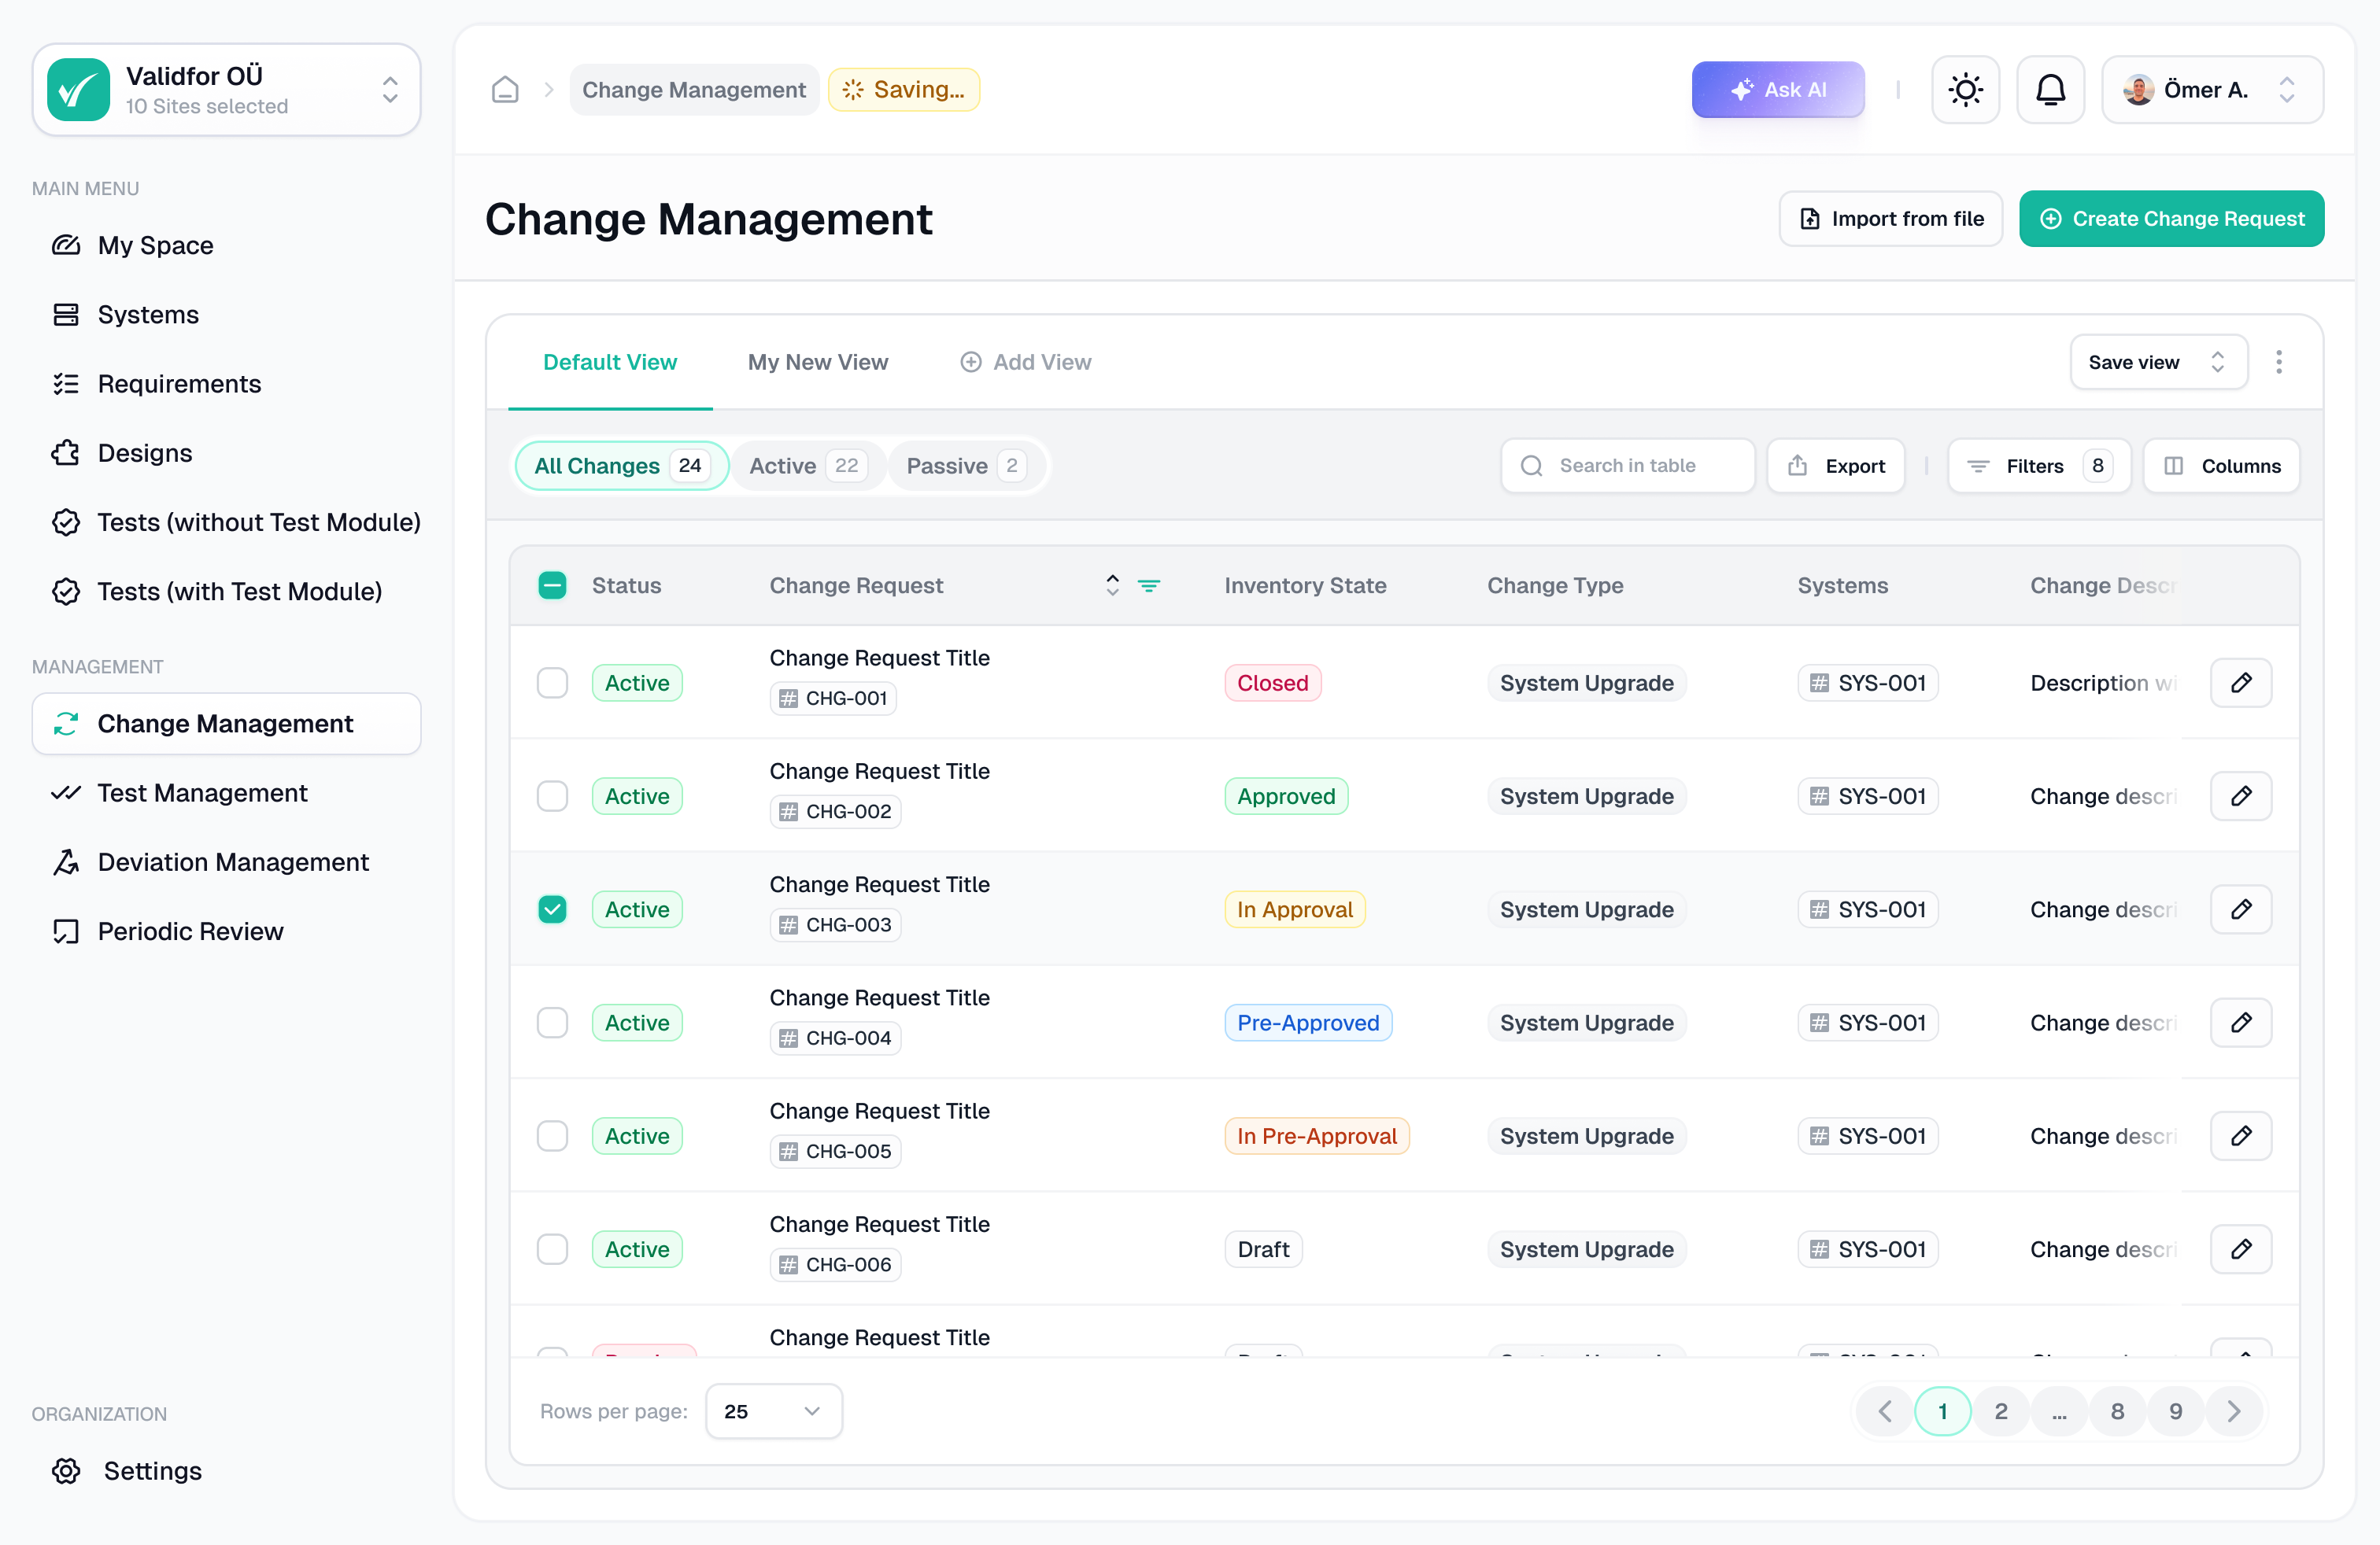The image size is (2380, 1545).
Task: Toggle the light/dark theme sun icon
Action: [x=1965, y=90]
